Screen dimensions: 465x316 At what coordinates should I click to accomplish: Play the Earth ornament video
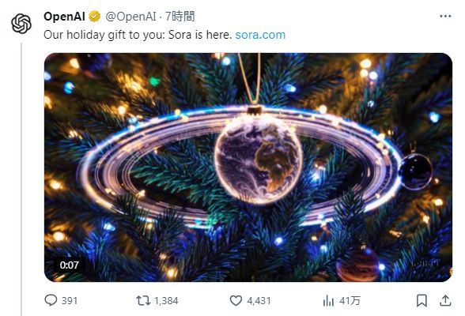[x=248, y=167]
